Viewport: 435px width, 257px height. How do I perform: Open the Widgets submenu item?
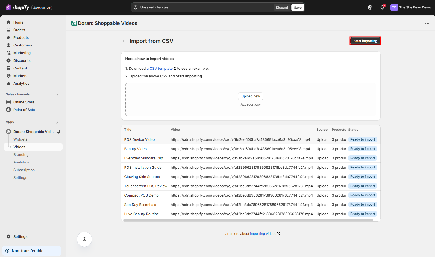coord(20,139)
